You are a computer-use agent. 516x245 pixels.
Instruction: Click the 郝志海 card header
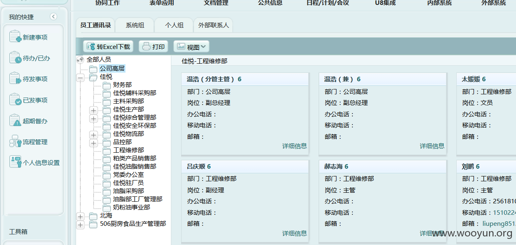(383, 166)
